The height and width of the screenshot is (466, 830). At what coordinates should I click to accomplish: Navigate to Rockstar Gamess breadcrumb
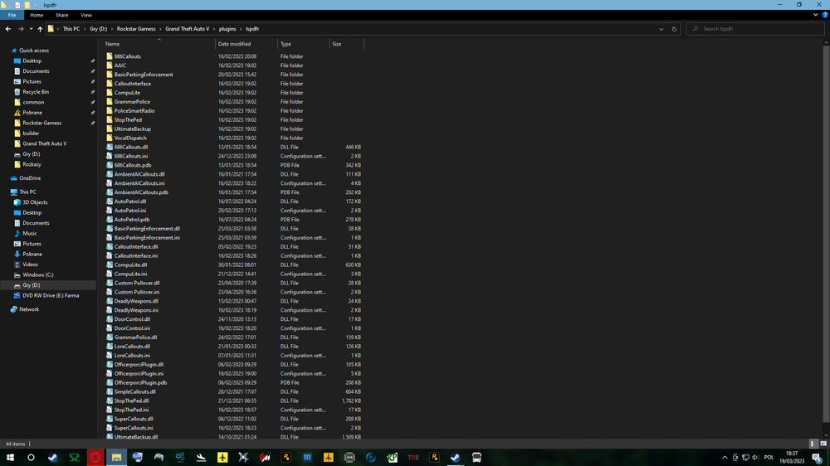tap(136, 29)
